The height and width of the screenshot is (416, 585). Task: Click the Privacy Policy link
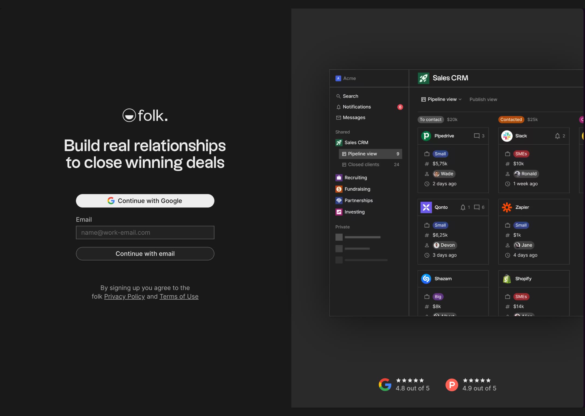[124, 296]
